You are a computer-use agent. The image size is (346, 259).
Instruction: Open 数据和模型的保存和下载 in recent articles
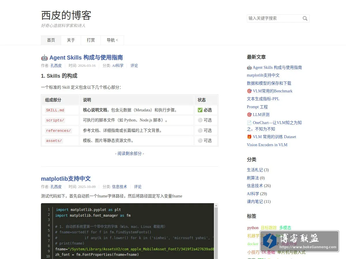pyautogui.click(x=269, y=83)
